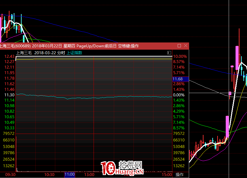
Task: Click the 13:00 time axis label
Action: pos(89,174)
